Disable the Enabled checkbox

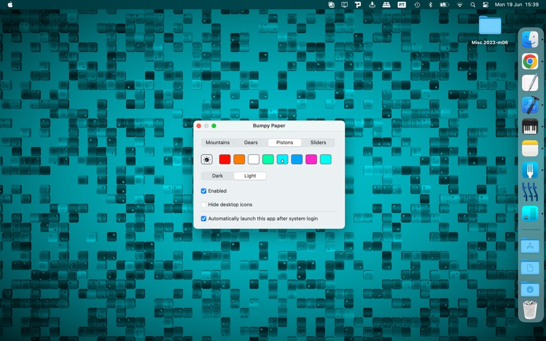203,191
